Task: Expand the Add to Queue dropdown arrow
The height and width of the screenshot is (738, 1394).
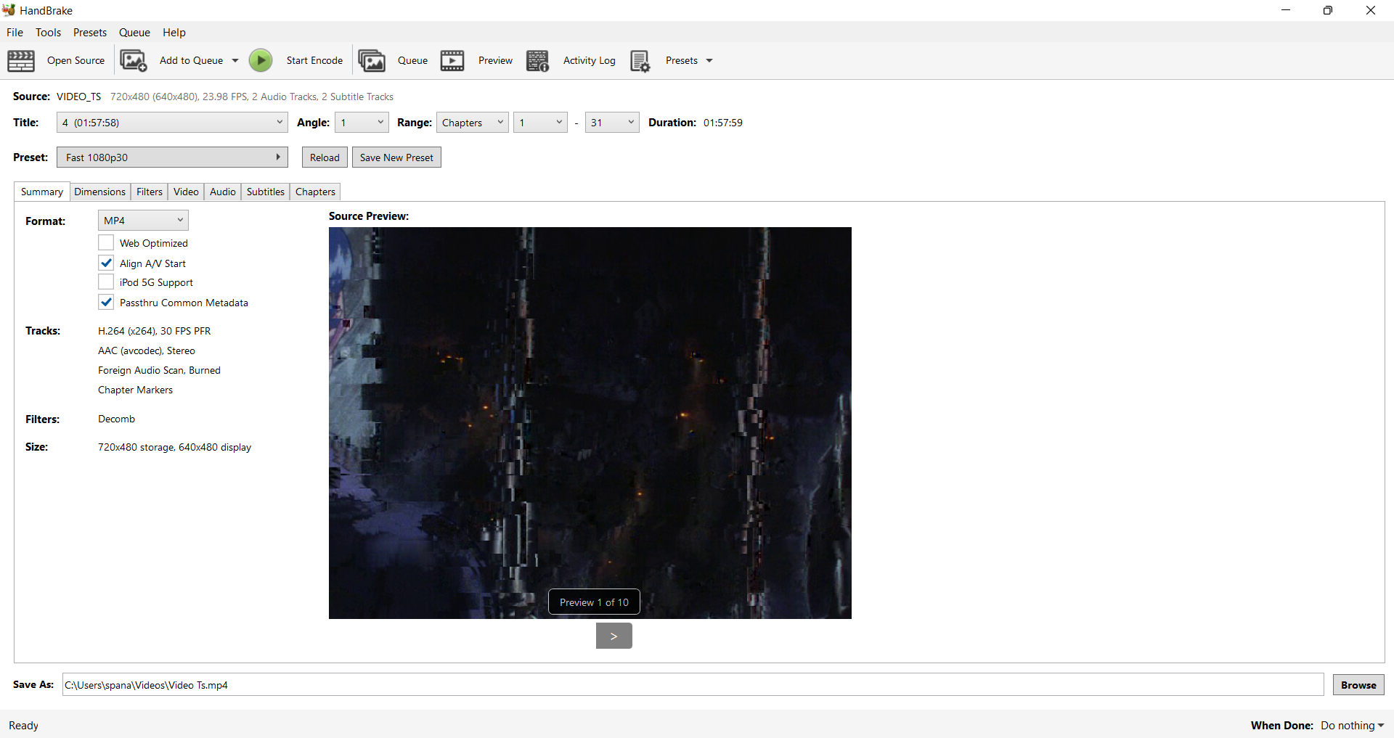Action: (235, 61)
